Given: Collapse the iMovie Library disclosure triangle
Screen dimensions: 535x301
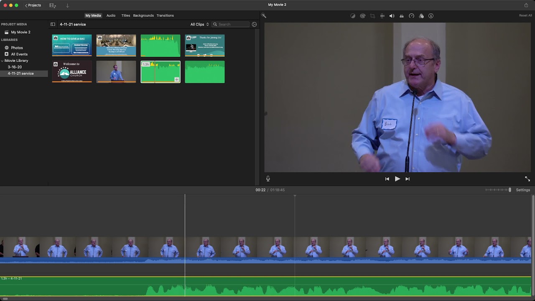Looking at the screenshot, I should click(2, 61).
